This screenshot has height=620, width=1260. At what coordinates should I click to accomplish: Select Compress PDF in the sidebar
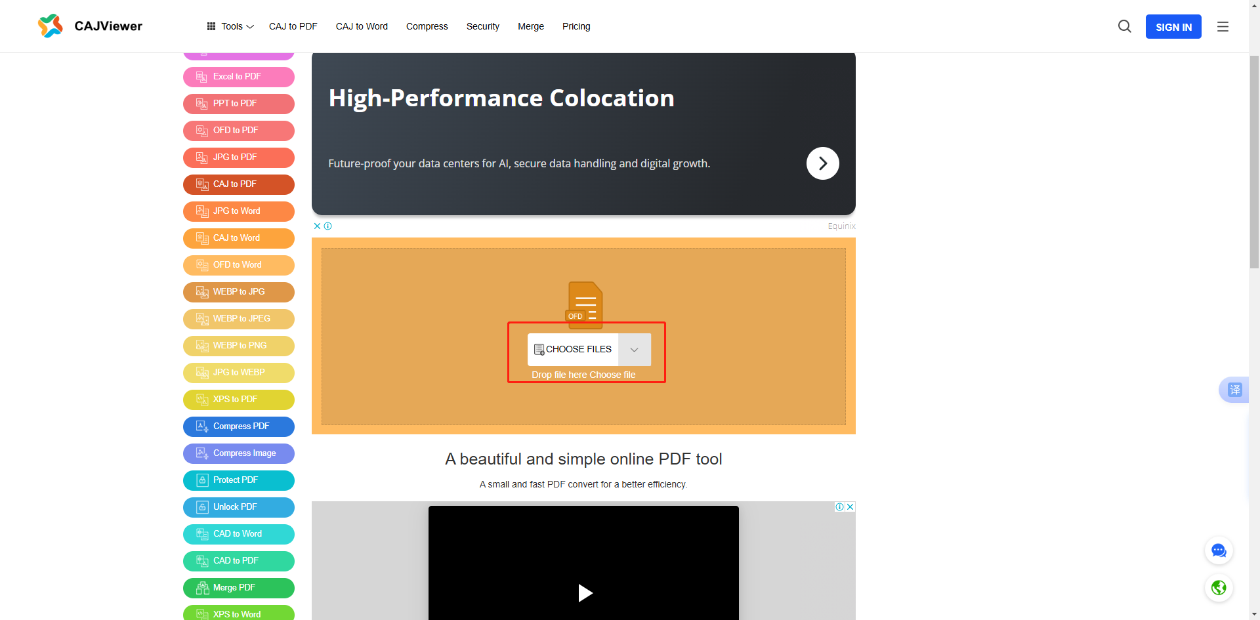(x=239, y=426)
